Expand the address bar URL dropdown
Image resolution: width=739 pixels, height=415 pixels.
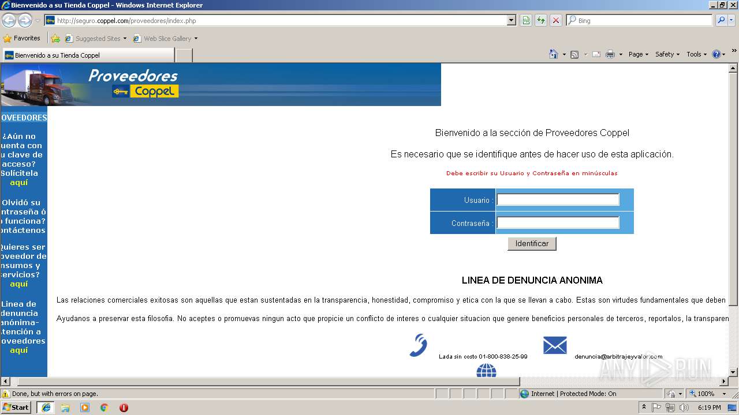tap(511, 20)
